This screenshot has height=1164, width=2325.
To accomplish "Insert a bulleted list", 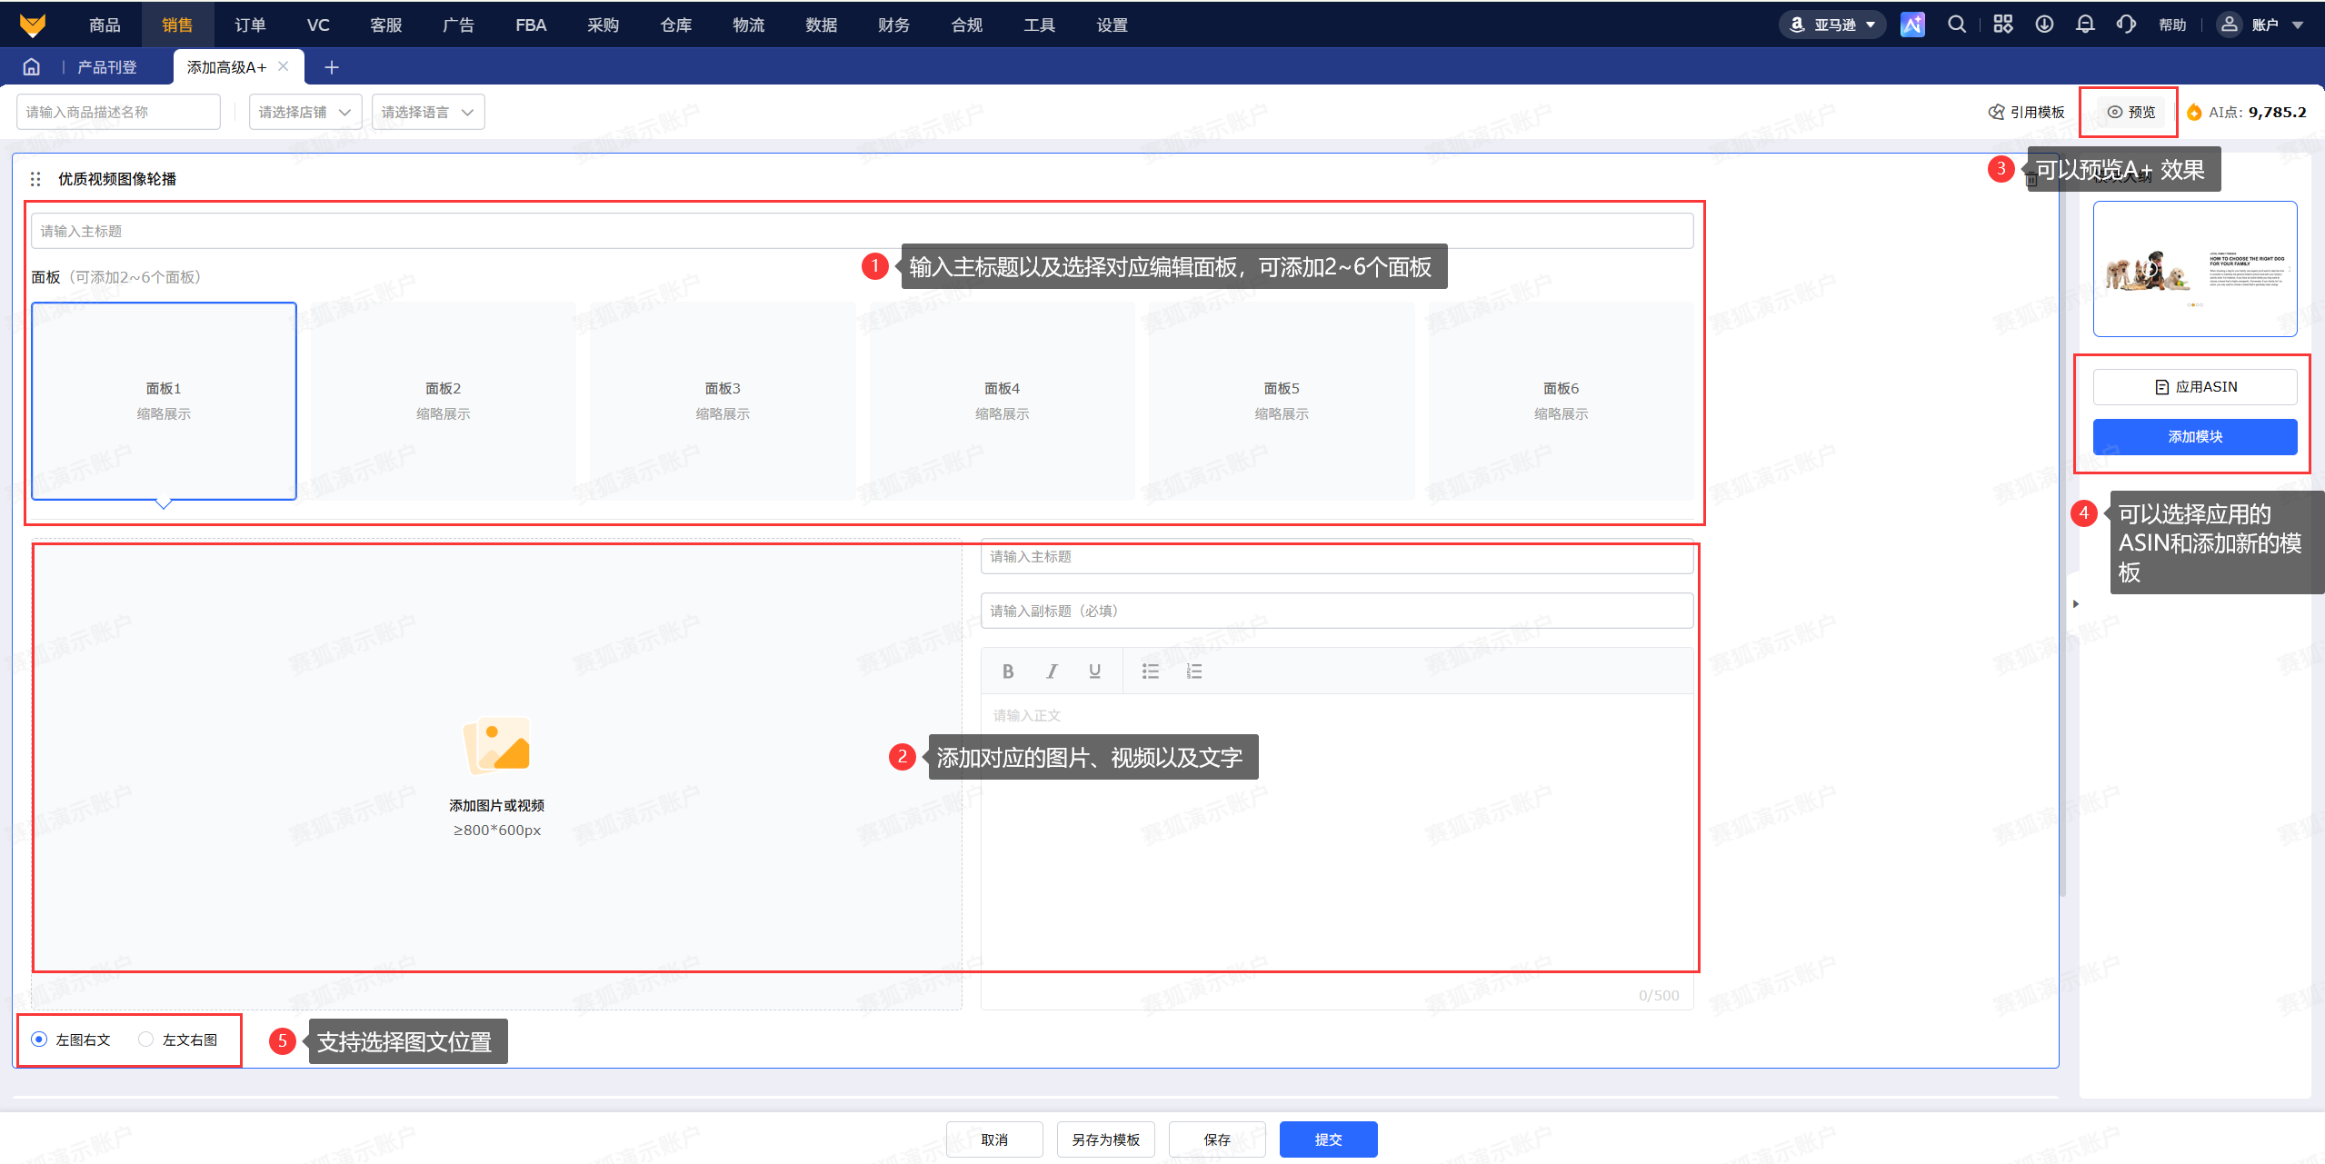I will coord(1151,672).
